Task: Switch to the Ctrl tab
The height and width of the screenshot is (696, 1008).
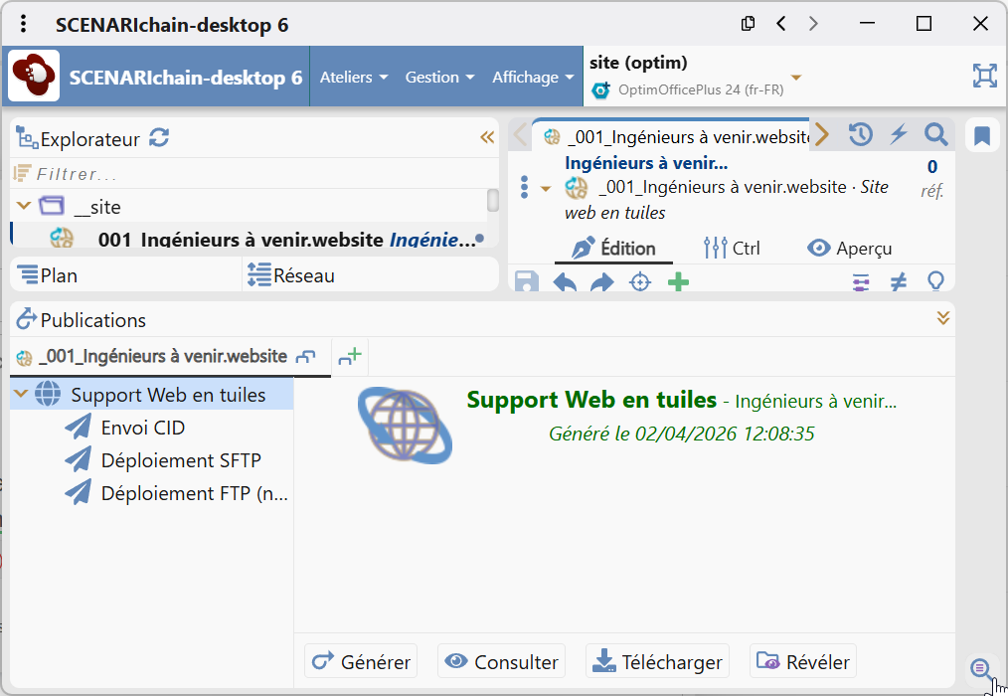Action: (732, 249)
